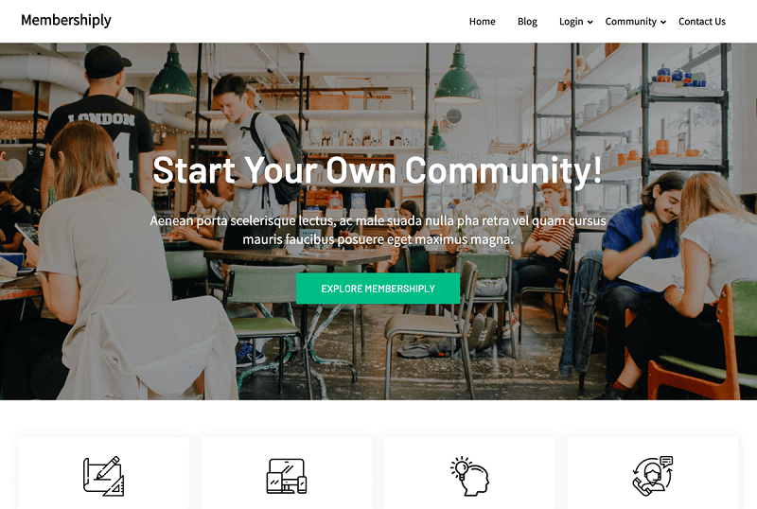Open the Blog page
757x509 pixels.
tap(527, 22)
